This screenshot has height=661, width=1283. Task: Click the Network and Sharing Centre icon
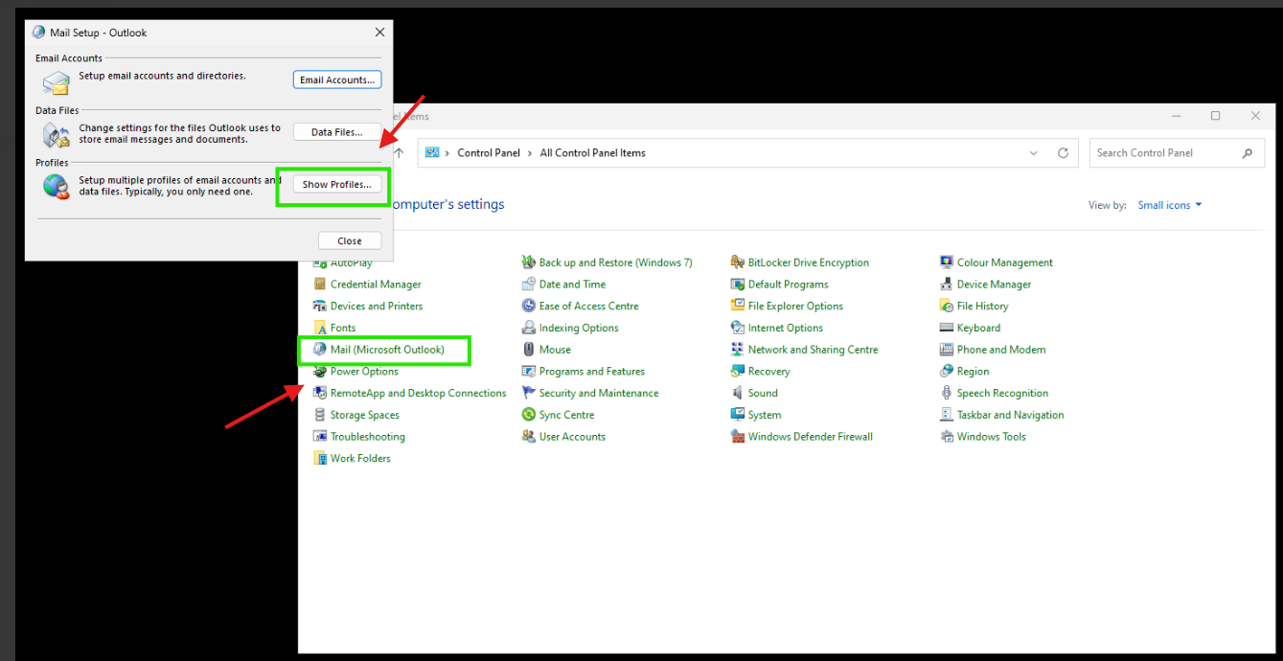tap(738, 350)
